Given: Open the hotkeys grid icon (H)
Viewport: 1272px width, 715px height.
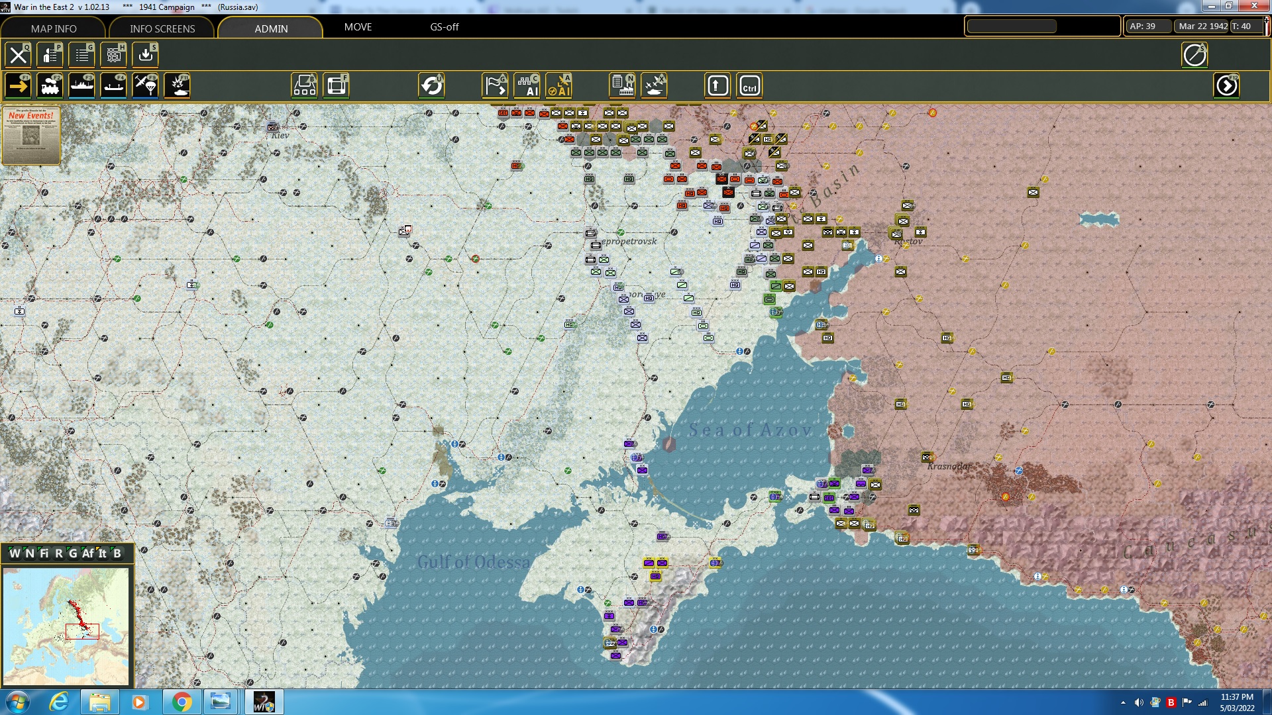Looking at the screenshot, I should pyautogui.click(x=114, y=55).
